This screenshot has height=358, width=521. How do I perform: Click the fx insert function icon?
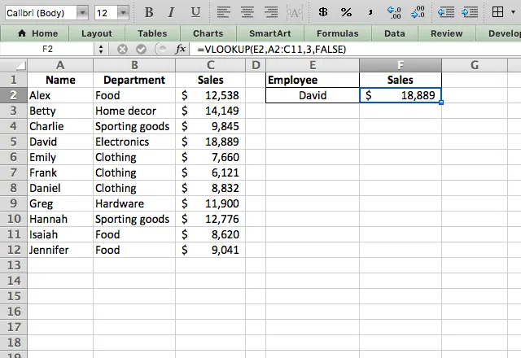click(x=181, y=49)
